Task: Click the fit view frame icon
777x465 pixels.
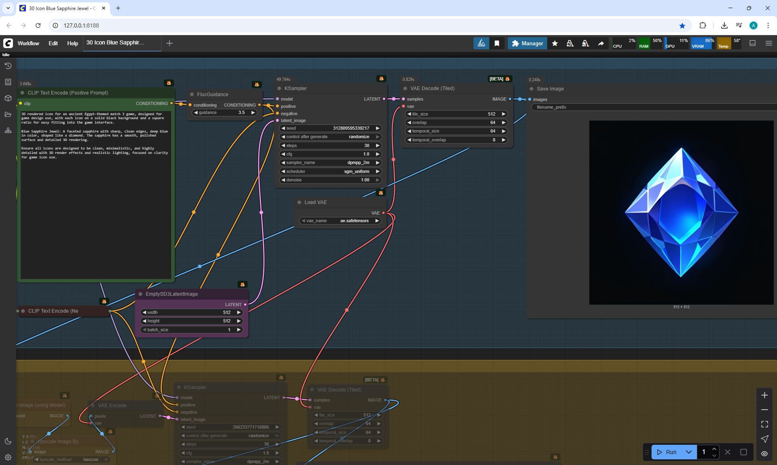Action: tap(764, 424)
